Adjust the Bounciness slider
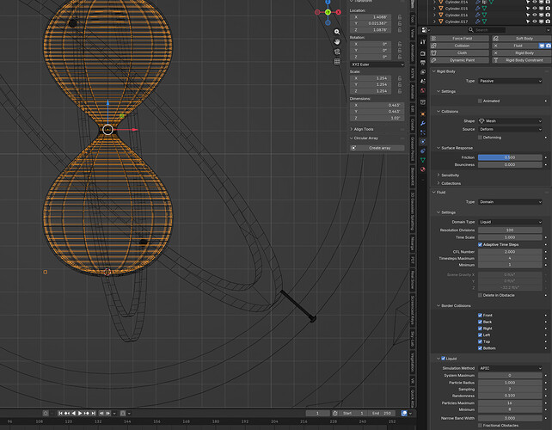This screenshot has width=552, height=430. (x=510, y=165)
